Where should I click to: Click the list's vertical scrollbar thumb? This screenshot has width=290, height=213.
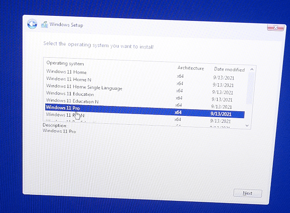(250, 88)
